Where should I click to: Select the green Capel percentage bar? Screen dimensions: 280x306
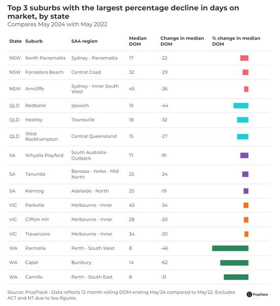tap(234, 262)
